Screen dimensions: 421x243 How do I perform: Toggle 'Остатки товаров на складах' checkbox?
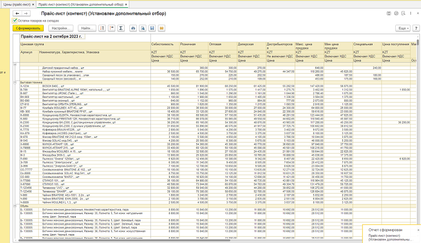pos(15,20)
